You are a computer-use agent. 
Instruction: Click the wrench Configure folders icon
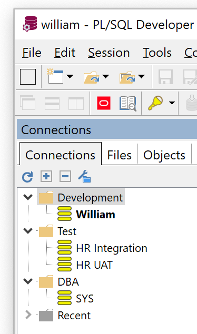pyautogui.click(x=84, y=176)
